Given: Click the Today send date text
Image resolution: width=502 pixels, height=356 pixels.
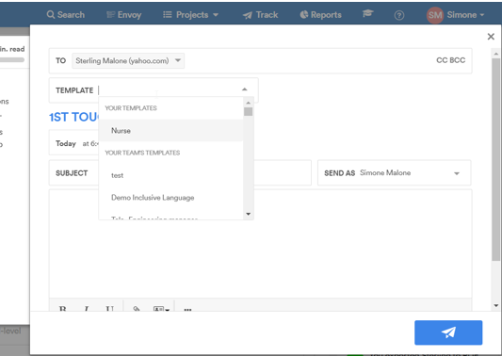Looking at the screenshot, I should tap(66, 143).
